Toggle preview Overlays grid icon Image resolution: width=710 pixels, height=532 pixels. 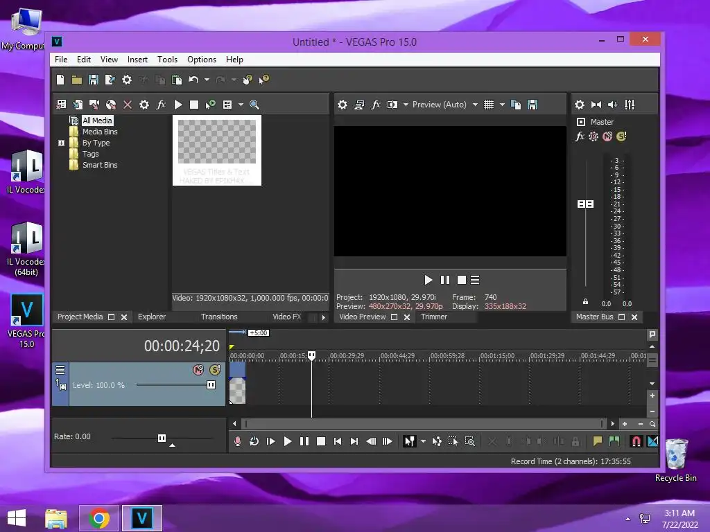pyautogui.click(x=489, y=105)
